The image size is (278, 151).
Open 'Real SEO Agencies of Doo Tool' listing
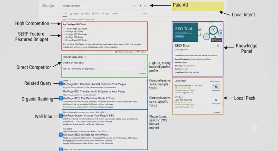(188, 85)
